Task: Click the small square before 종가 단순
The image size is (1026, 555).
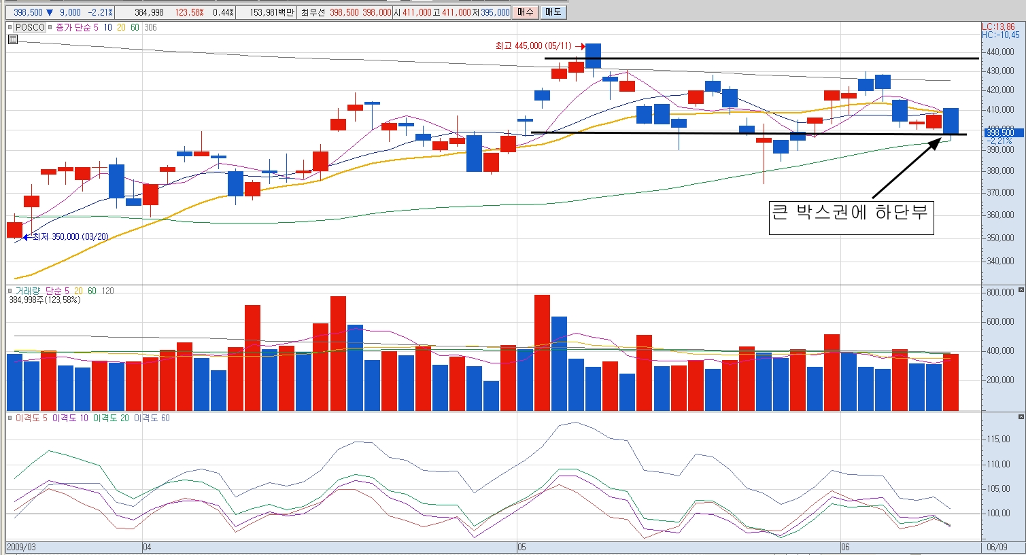Action: [51, 28]
